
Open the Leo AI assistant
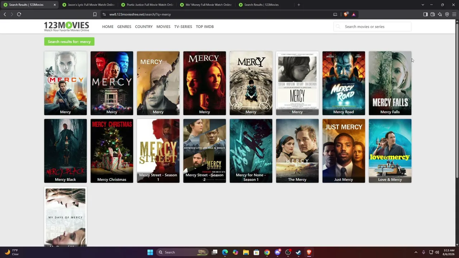440,14
